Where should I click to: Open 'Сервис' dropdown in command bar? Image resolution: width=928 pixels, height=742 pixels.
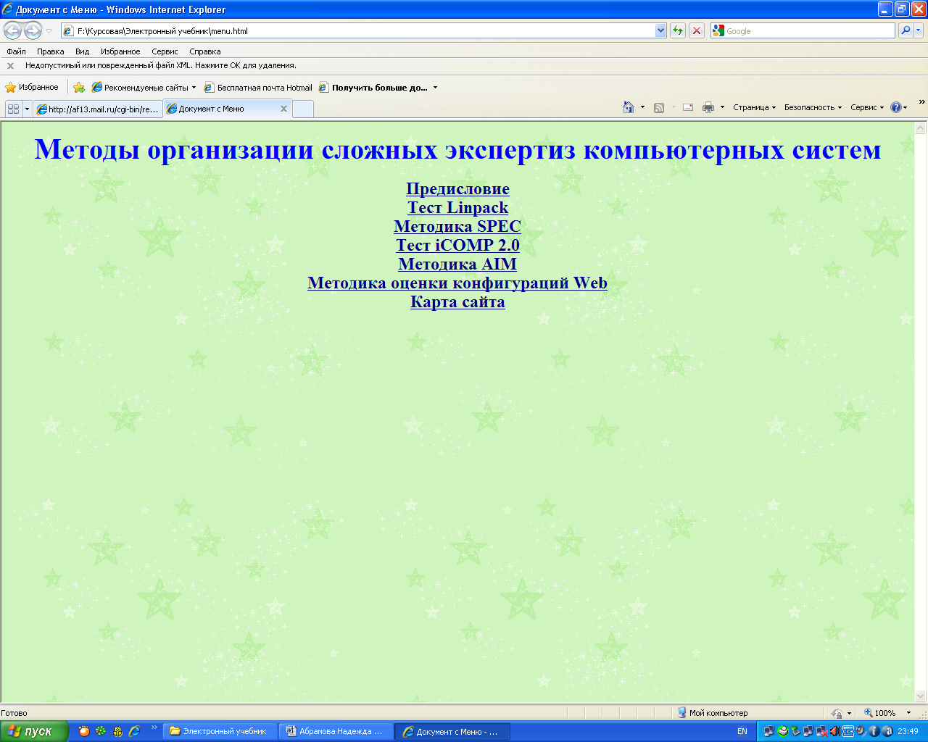(x=867, y=107)
